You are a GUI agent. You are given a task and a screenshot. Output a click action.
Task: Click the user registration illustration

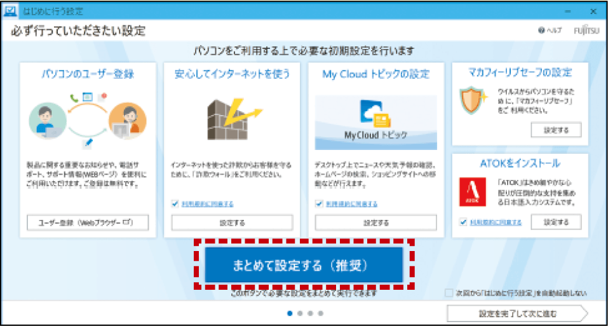88,118
